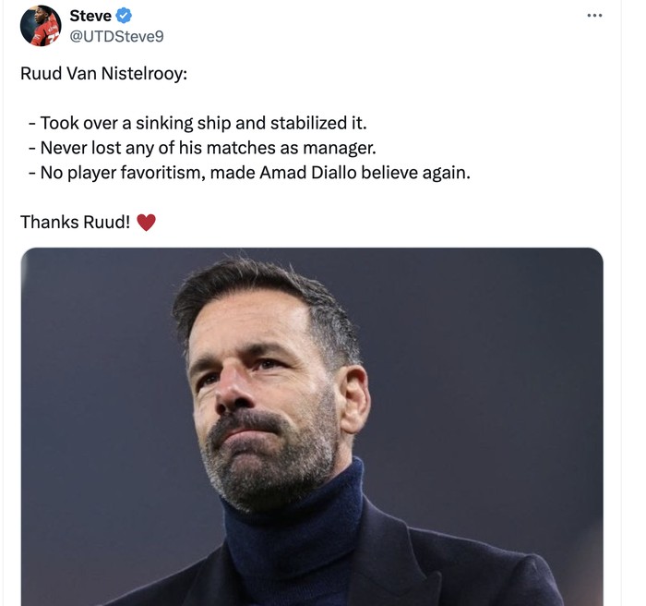Image resolution: width=646 pixels, height=606 pixels.
Task: Open the @UTDSteve9 handle link
Action: point(117,36)
